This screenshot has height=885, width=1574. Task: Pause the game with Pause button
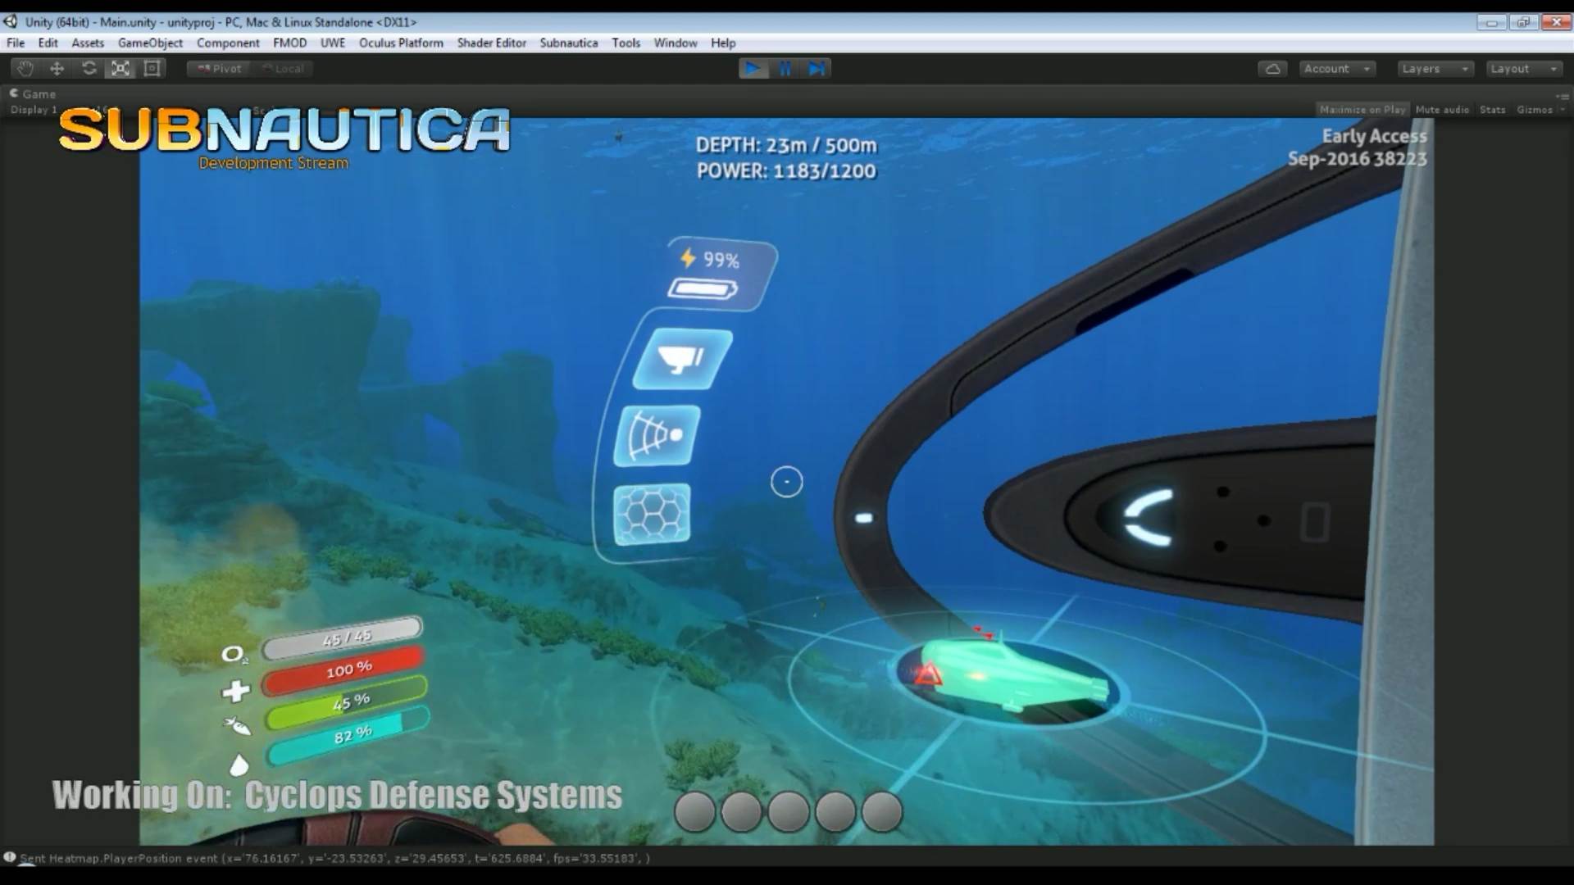tap(785, 69)
